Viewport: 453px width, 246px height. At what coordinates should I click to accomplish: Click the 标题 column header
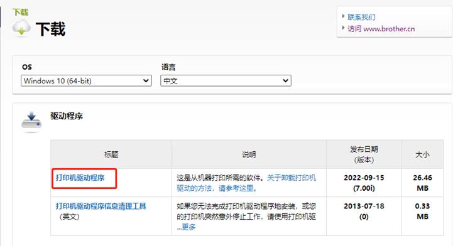[111, 154]
